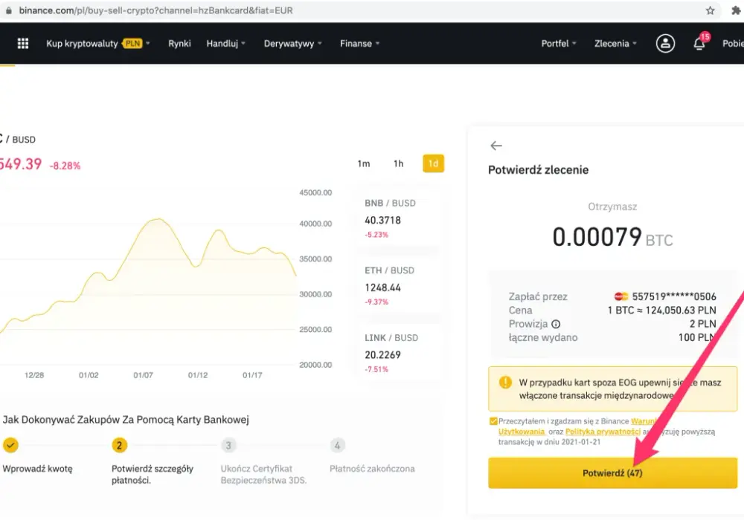Expand the Zlecenia menu

[615, 44]
